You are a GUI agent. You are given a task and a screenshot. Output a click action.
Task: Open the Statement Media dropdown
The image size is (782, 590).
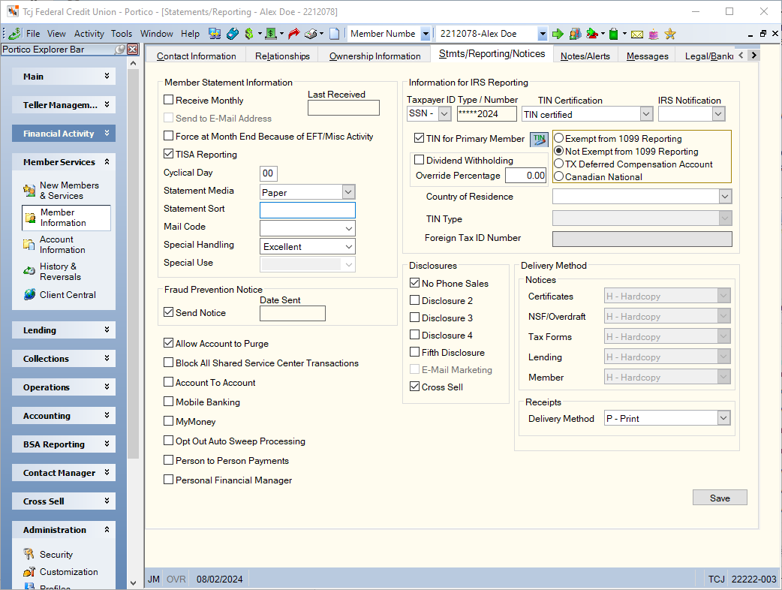(349, 192)
